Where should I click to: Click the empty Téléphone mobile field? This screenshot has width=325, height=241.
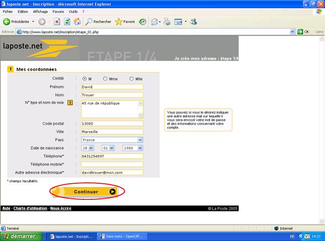click(x=112, y=164)
